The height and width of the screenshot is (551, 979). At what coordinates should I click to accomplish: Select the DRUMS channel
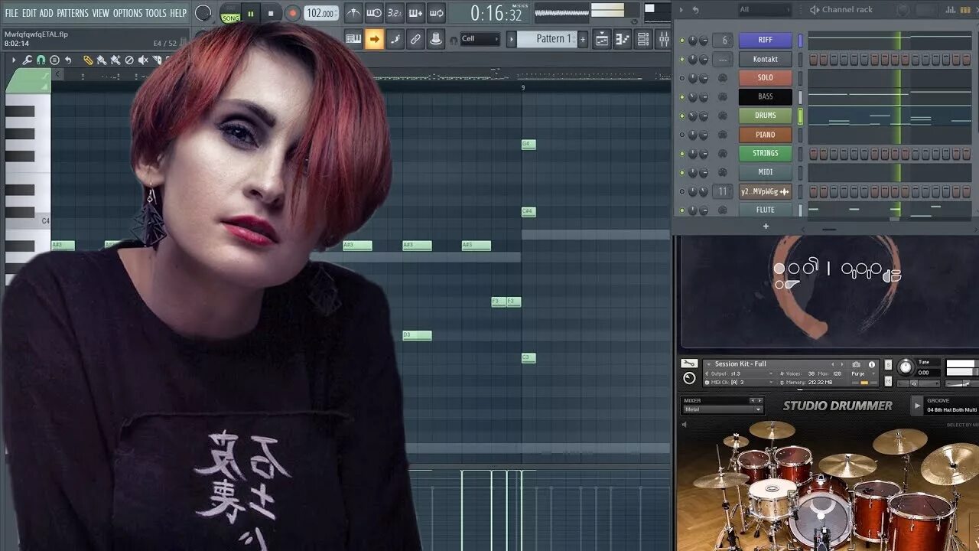765,116
